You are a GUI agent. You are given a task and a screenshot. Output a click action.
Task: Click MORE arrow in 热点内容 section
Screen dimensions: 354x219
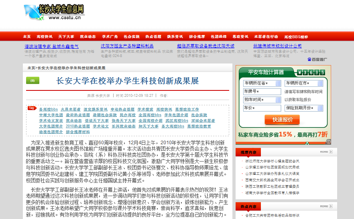tap(326, 206)
